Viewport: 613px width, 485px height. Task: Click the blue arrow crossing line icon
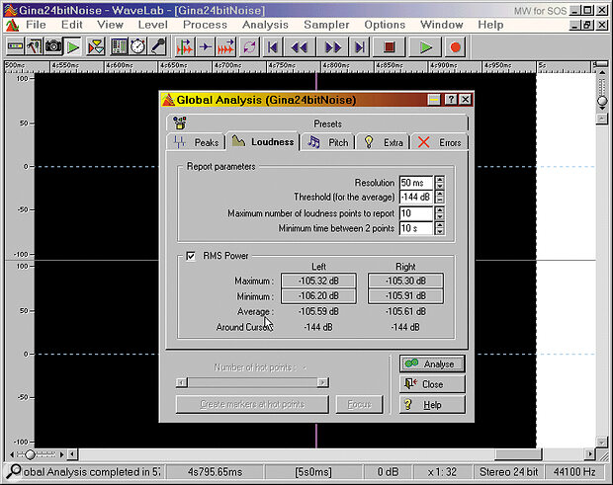pos(206,46)
